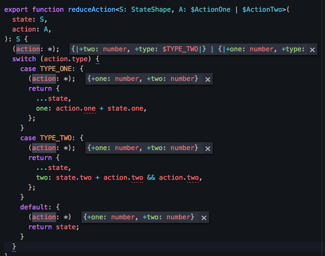Click TYPE_TWO case label

coord(56,138)
